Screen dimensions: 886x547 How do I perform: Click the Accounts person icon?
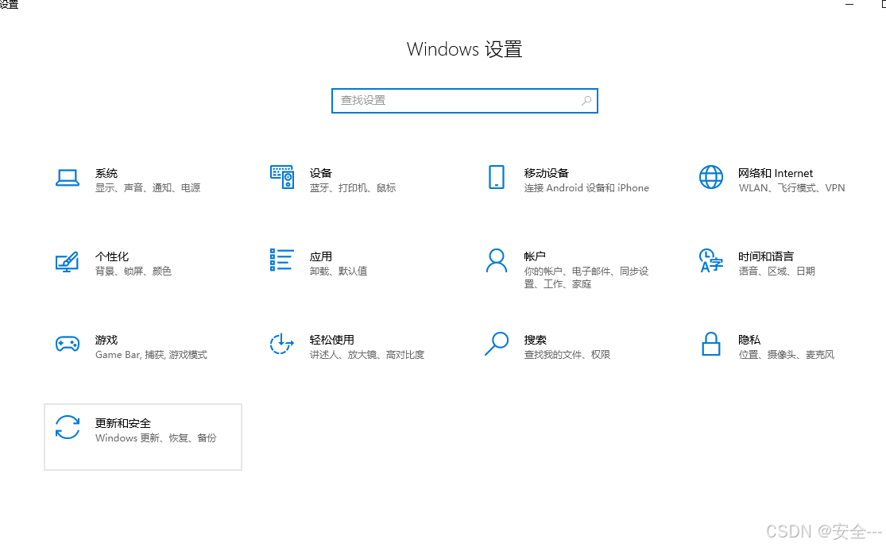pyautogui.click(x=497, y=261)
